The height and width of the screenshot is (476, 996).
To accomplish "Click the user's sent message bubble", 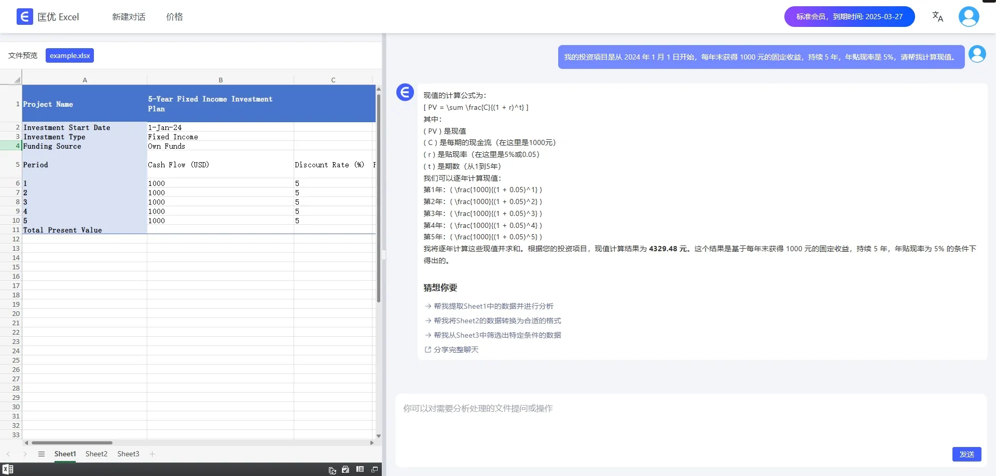I will tap(761, 57).
